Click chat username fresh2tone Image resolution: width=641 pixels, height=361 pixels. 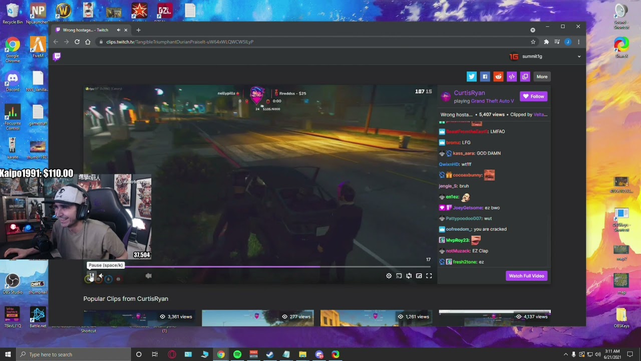pos(465,262)
